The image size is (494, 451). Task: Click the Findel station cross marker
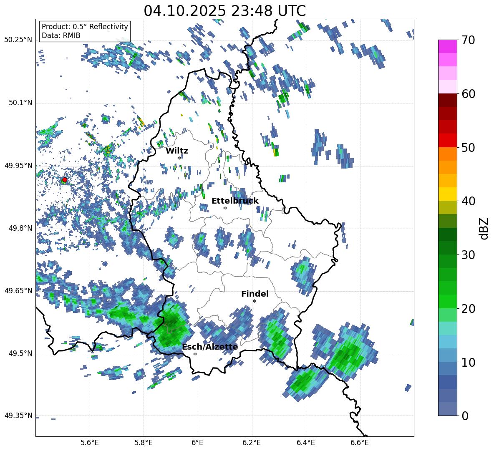tap(255, 301)
